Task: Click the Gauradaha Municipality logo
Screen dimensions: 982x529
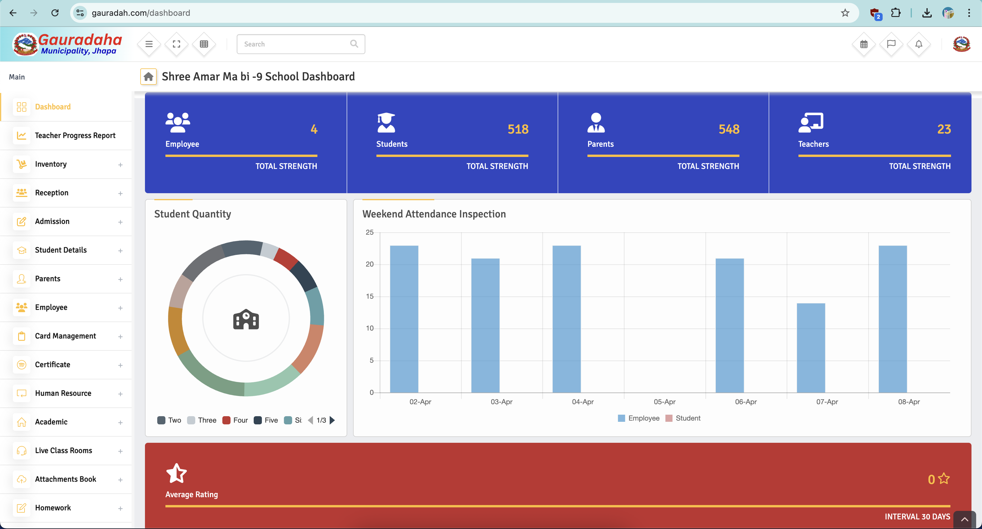Action: click(68, 45)
